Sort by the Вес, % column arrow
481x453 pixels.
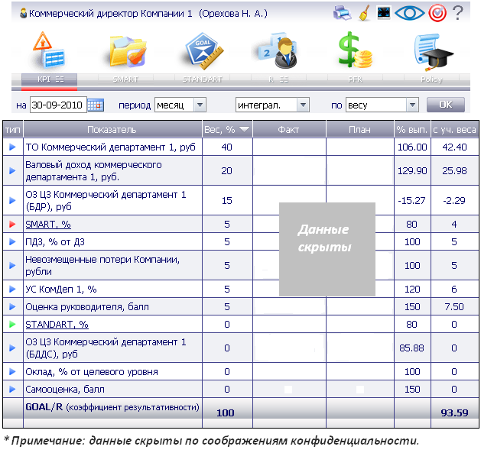245,129
